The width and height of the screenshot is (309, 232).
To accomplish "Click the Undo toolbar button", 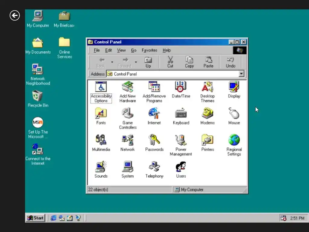I will (231, 62).
